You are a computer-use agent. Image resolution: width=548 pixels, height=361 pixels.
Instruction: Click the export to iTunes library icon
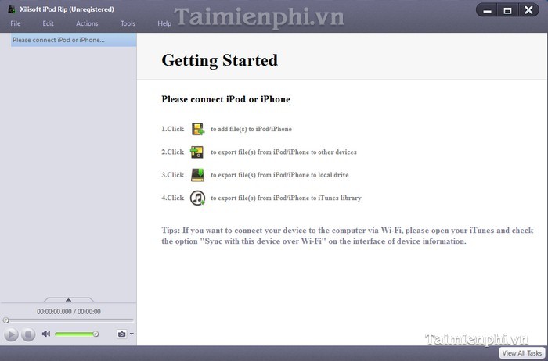click(x=197, y=198)
